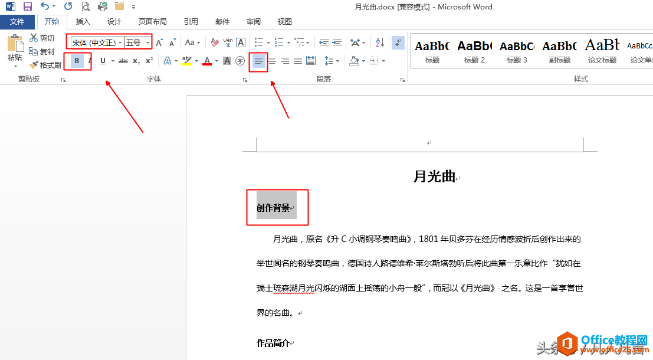Sort text with A-Z icon
The image size is (653, 360).
coord(380,42)
